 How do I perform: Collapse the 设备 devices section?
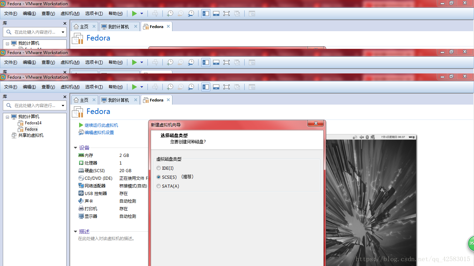pos(75,148)
